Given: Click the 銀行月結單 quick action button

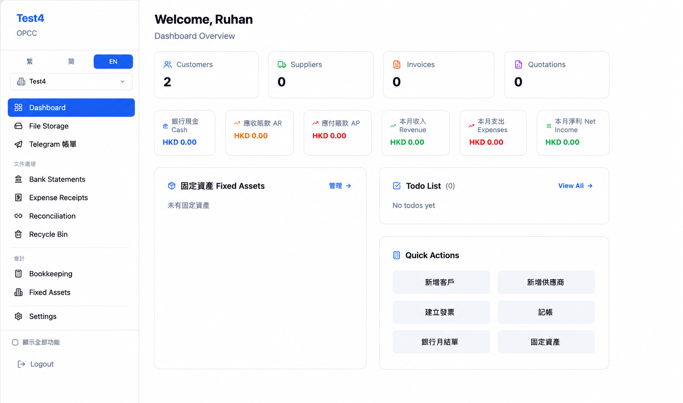Looking at the screenshot, I should [x=441, y=342].
